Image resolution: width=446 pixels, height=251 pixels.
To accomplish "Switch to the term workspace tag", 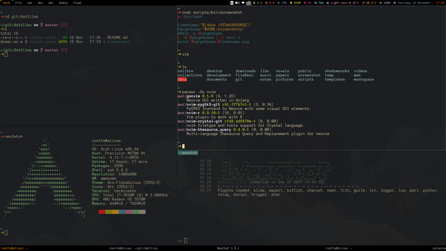I will point(6,3).
